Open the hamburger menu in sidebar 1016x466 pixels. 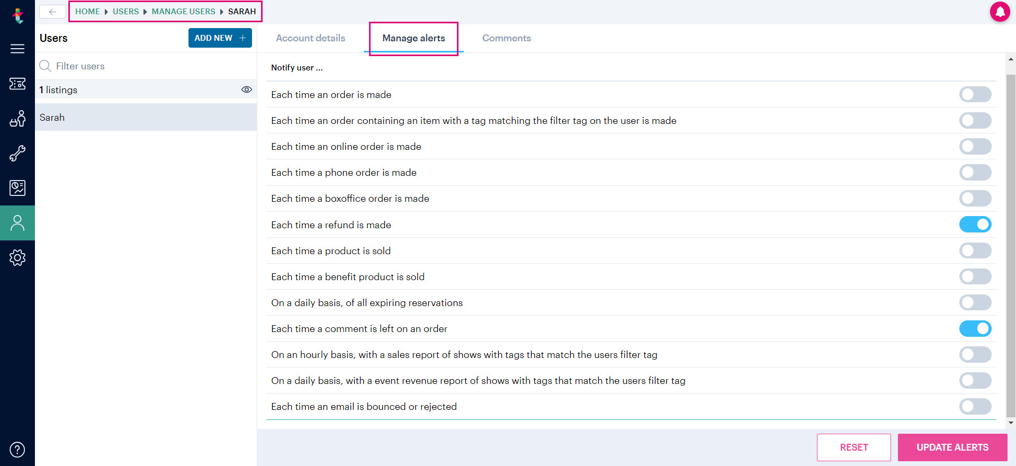point(17,49)
